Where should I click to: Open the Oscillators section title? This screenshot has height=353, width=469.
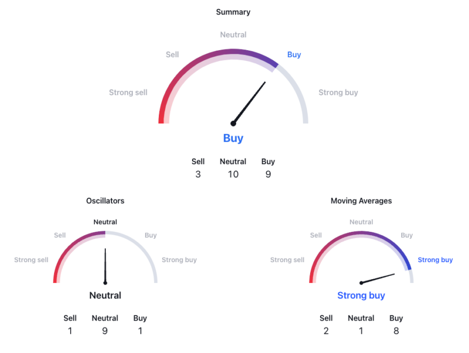105,200
